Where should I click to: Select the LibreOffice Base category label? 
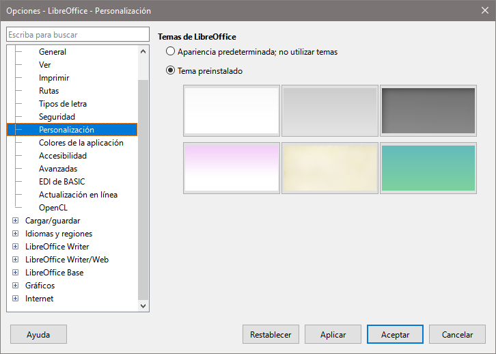55,273
